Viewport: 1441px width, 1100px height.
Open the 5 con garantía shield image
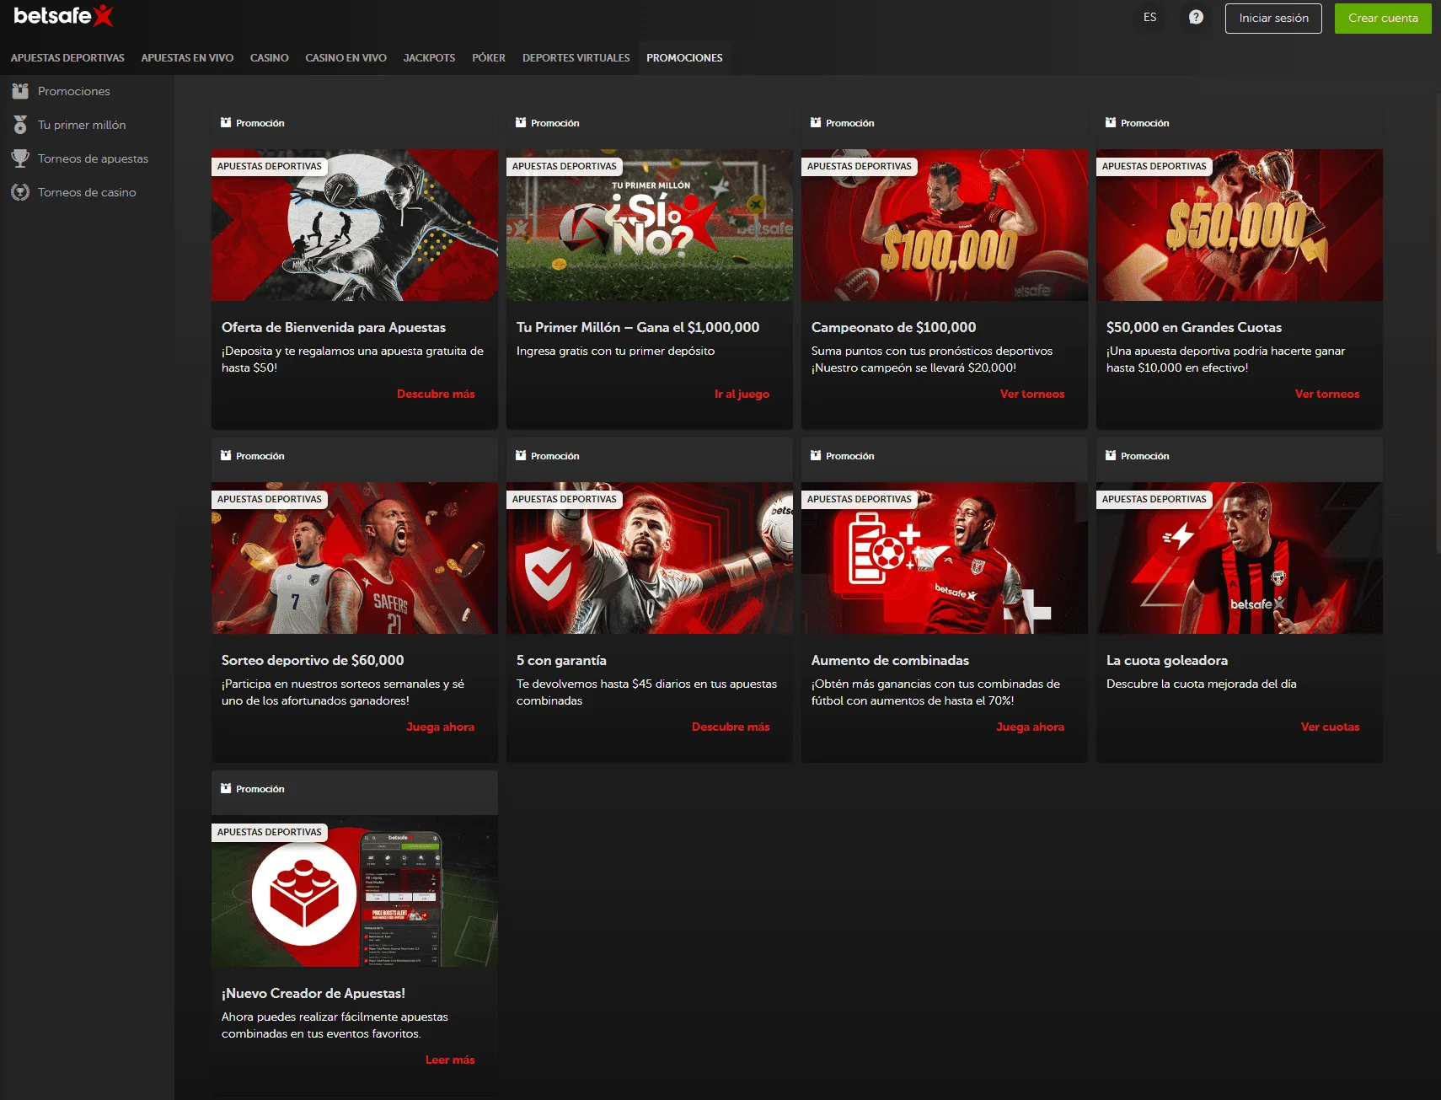point(650,558)
